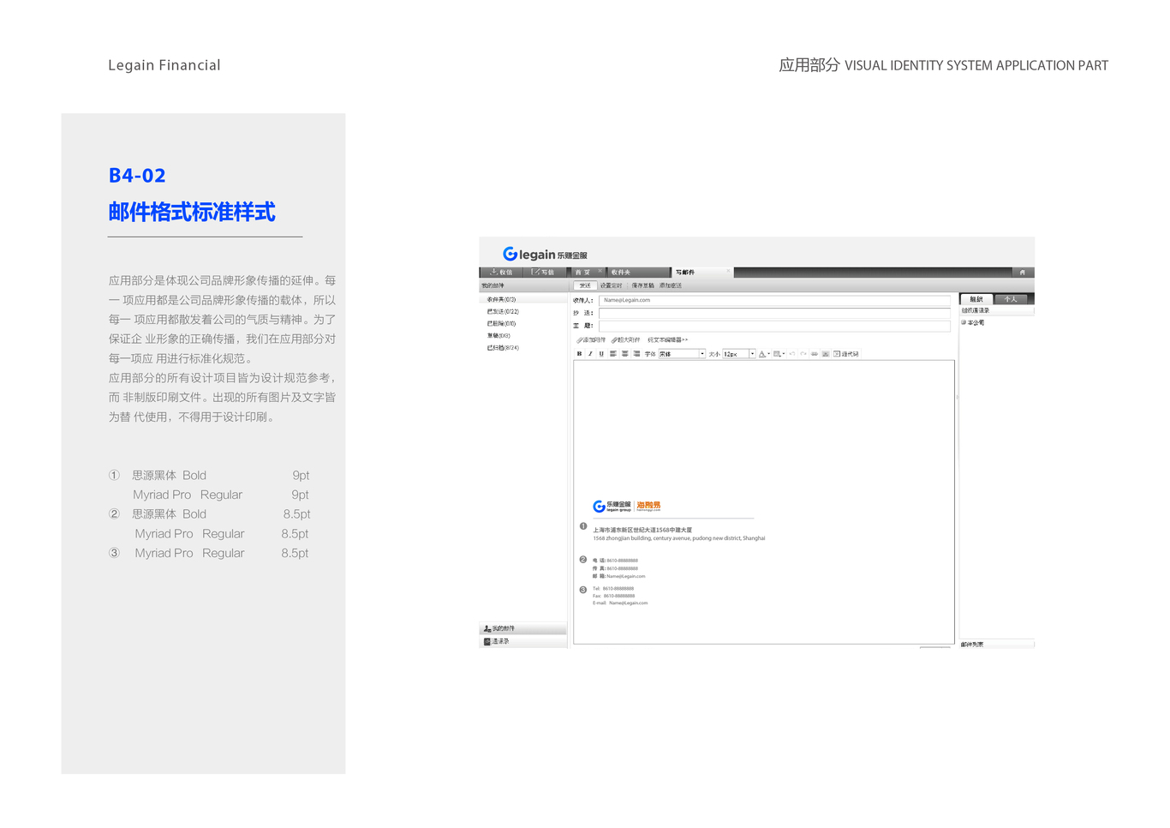Align text left in editor toolbar
The image size is (1170, 828).
(x=613, y=354)
